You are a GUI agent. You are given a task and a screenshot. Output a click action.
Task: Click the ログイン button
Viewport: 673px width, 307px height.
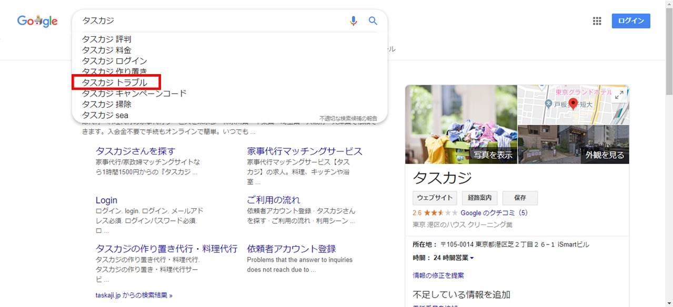pos(631,21)
